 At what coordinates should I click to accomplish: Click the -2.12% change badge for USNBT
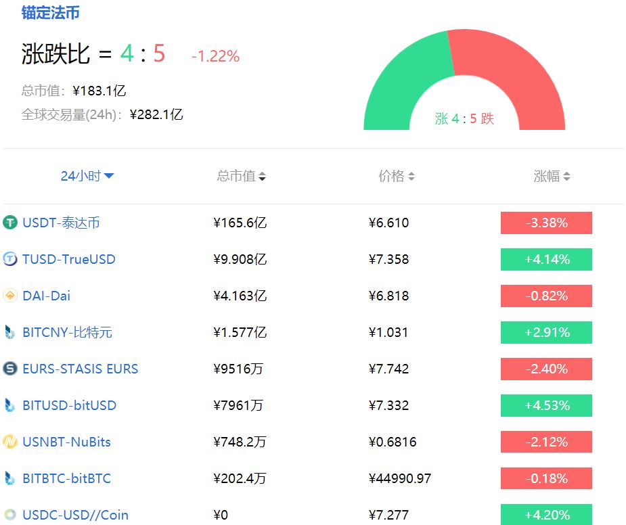(546, 442)
